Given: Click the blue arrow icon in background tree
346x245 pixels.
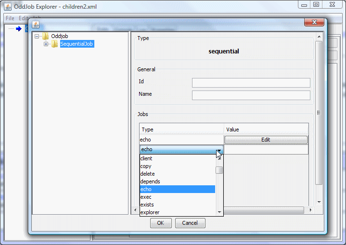Looking at the screenshot, I should [19, 29].
